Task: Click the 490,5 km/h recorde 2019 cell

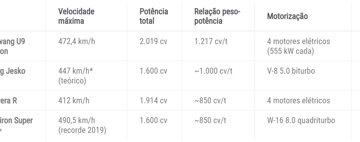Action: (x=82, y=125)
